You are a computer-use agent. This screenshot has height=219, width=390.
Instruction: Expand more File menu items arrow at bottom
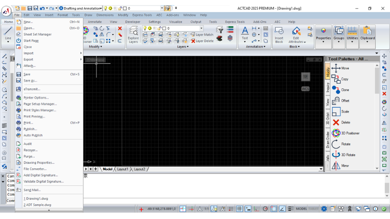click(49, 210)
